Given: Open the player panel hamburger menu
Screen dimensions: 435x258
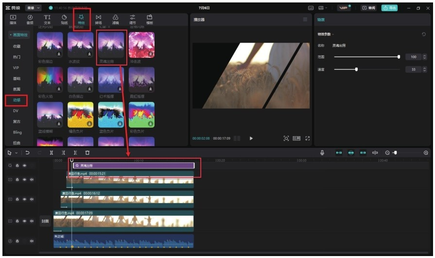Looking at the screenshot, I should point(305,19).
